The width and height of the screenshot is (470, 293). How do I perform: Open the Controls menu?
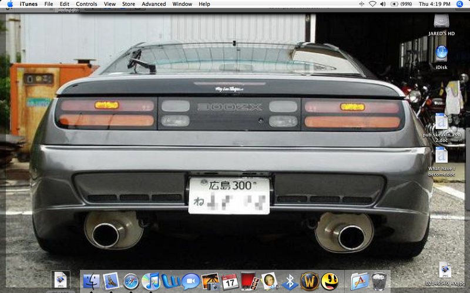pyautogui.click(x=86, y=4)
